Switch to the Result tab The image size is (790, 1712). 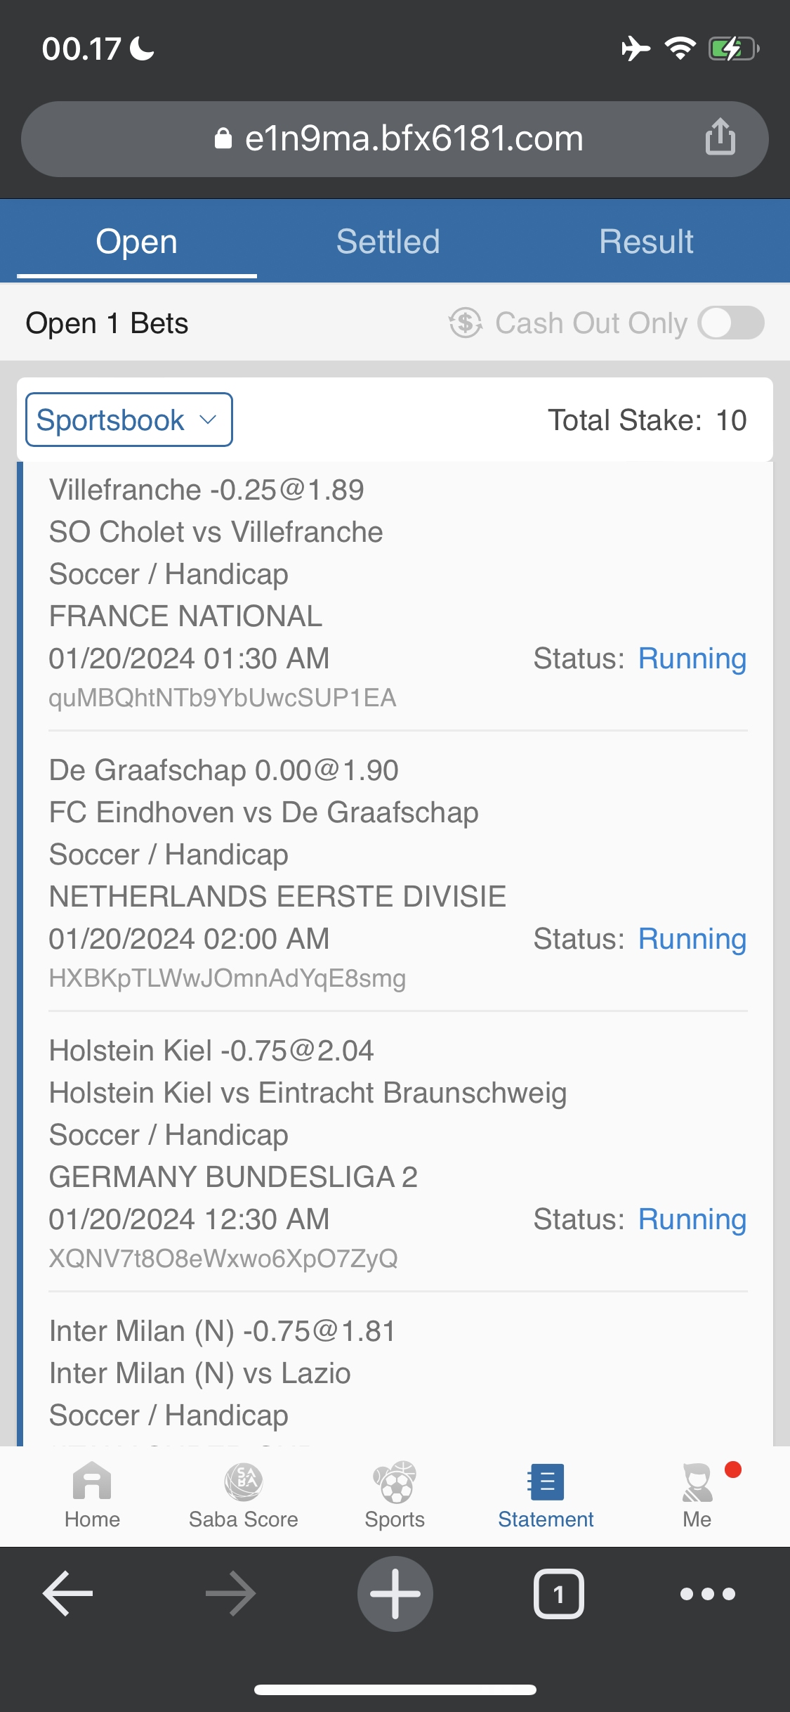(646, 242)
